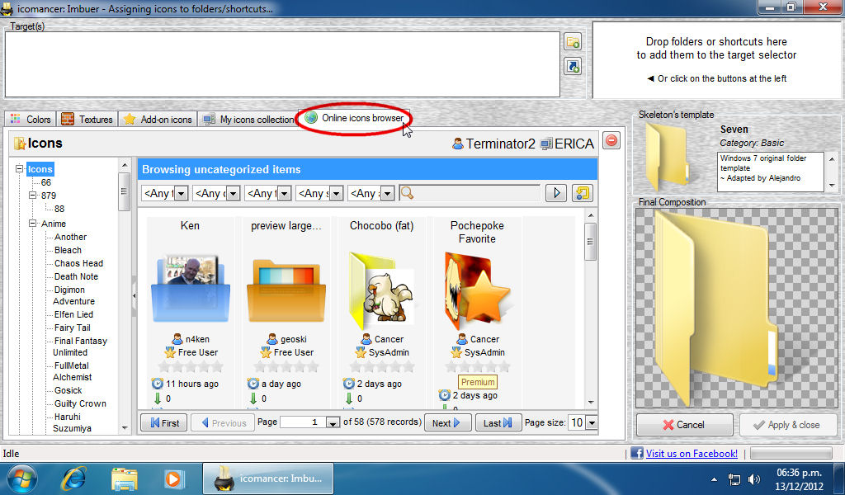The image size is (845, 495).
Task: Click the add shortcut target icon
Action: point(573,66)
